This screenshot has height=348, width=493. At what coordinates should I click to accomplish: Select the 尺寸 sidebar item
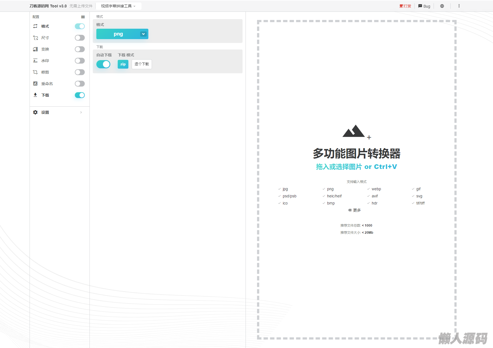tap(45, 38)
